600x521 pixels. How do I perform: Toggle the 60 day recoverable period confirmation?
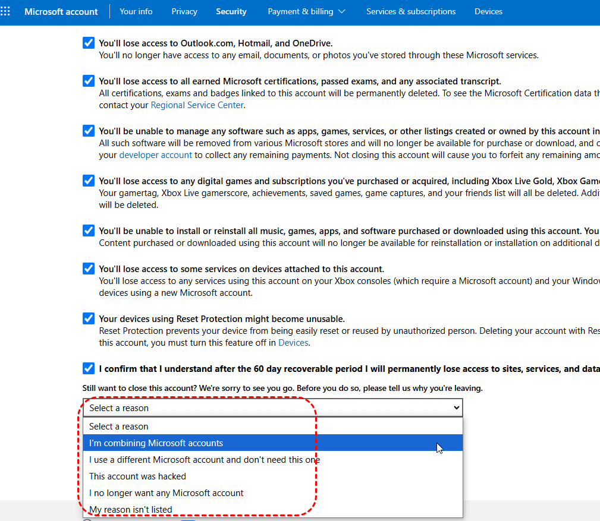tap(89, 368)
